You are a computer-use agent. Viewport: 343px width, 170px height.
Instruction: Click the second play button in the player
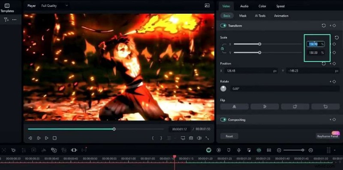pyautogui.click(x=47, y=138)
